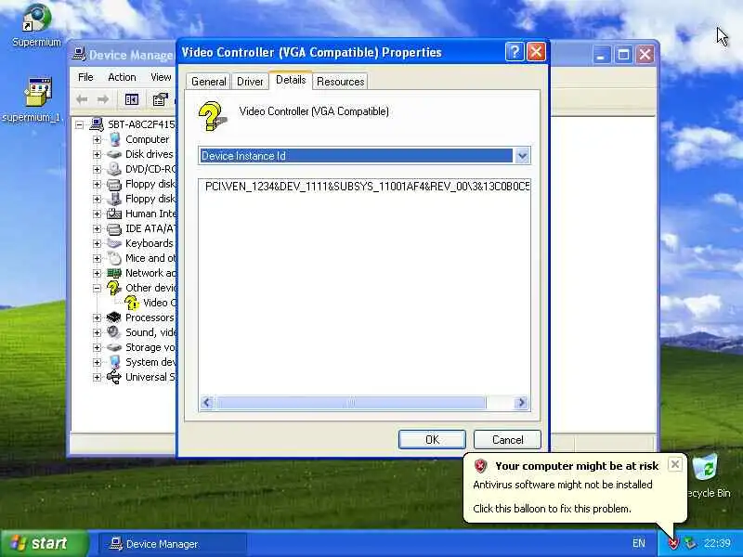The height and width of the screenshot is (557, 743).
Task: Select the Keyboards category icon
Action: click(x=114, y=243)
